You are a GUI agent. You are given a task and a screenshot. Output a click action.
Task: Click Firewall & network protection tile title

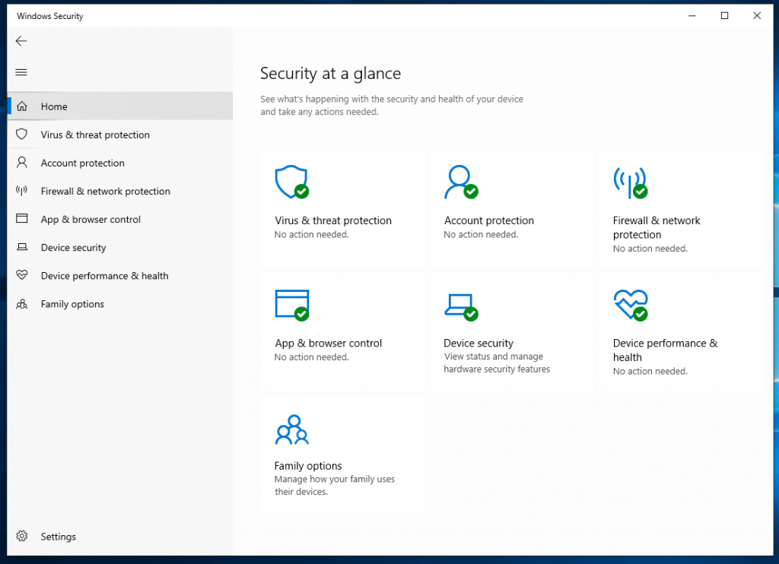(x=657, y=227)
